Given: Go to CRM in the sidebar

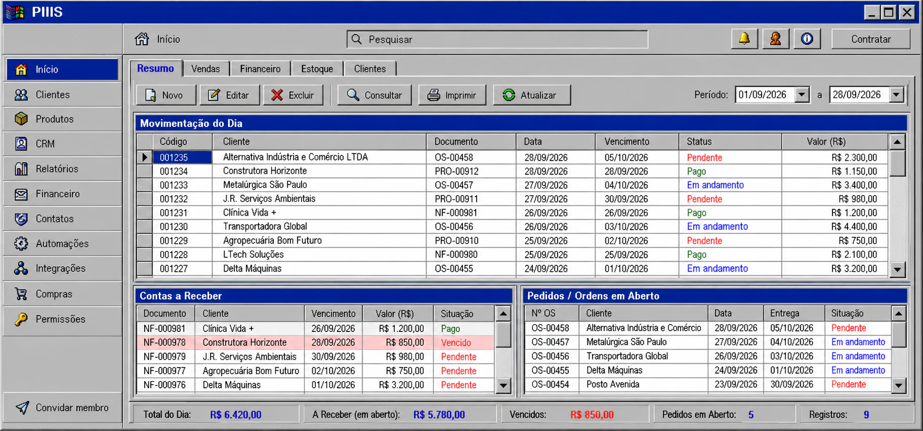Looking at the screenshot, I should pos(62,144).
